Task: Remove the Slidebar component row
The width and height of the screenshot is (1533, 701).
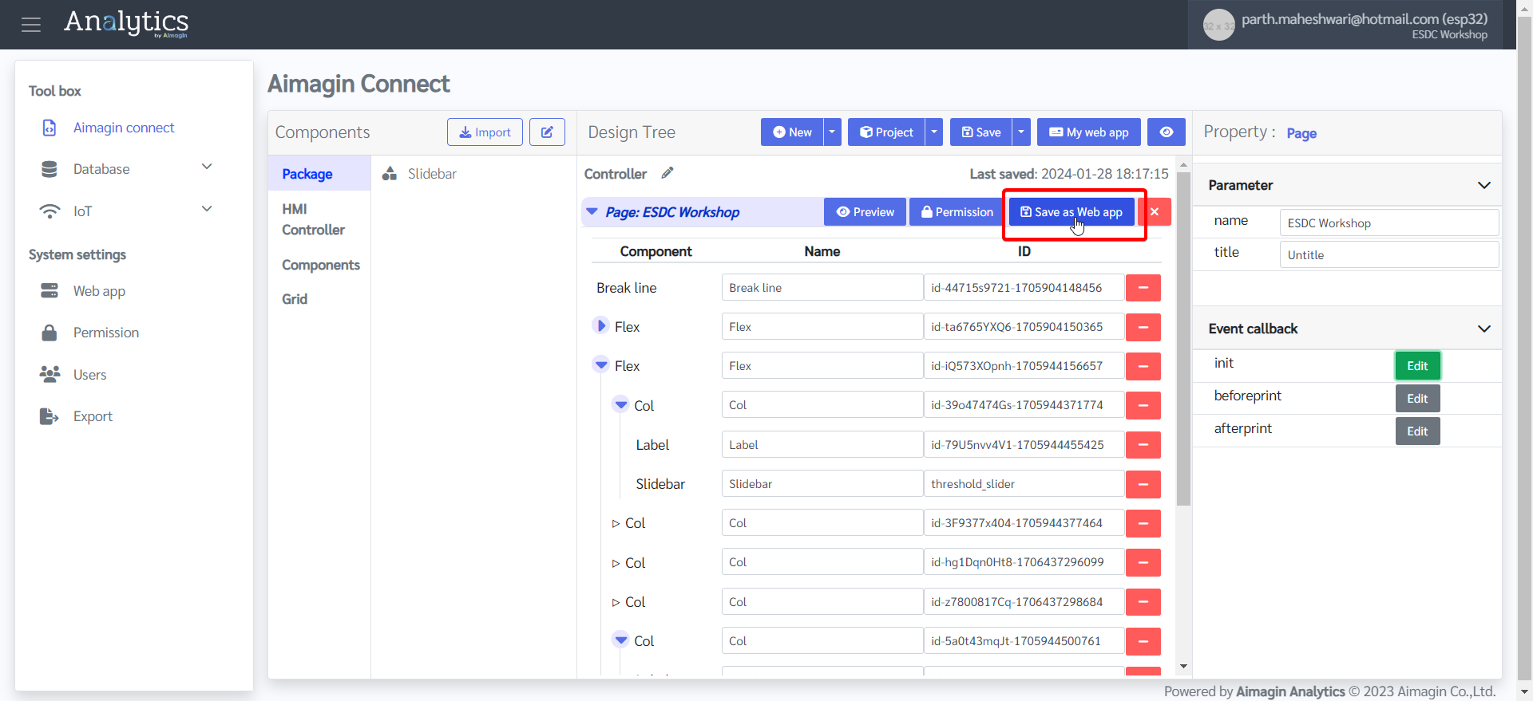Action: 1143,484
